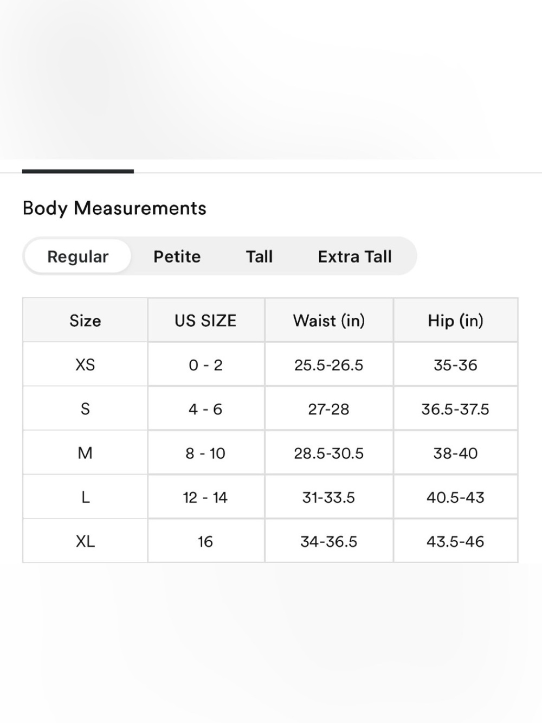The height and width of the screenshot is (723, 542).
Task: Click the 28.5-30.5 waist cell
Action: point(328,452)
